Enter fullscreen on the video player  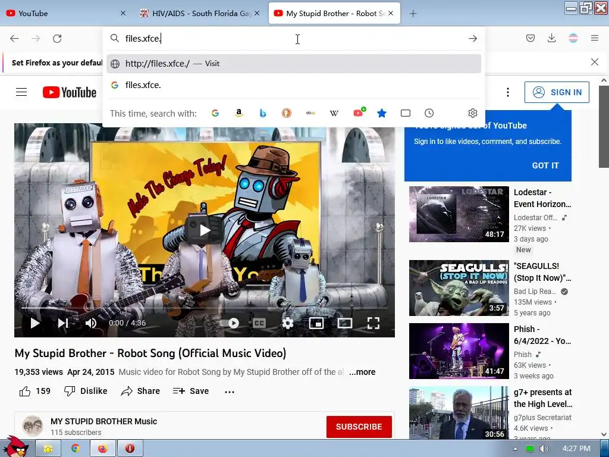373,323
